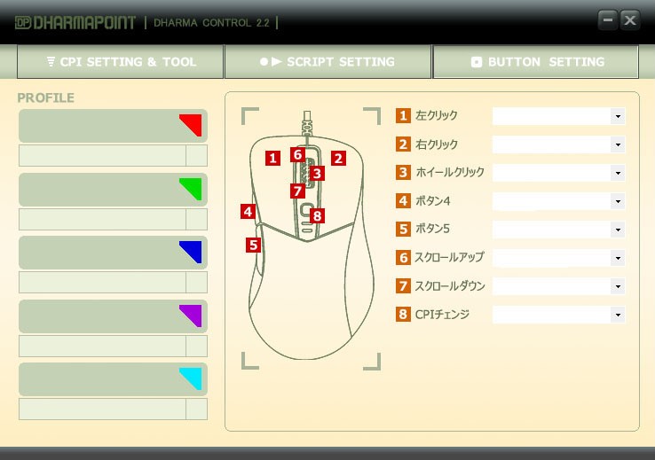Image resolution: width=655 pixels, height=460 pixels.
Task: Select the green profile button
Action: [113, 190]
